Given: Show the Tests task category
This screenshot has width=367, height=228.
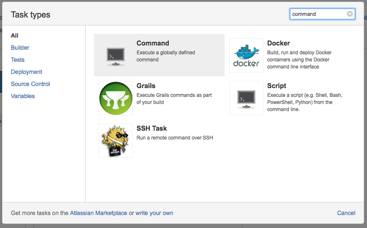Looking at the screenshot, I should pyautogui.click(x=18, y=60).
